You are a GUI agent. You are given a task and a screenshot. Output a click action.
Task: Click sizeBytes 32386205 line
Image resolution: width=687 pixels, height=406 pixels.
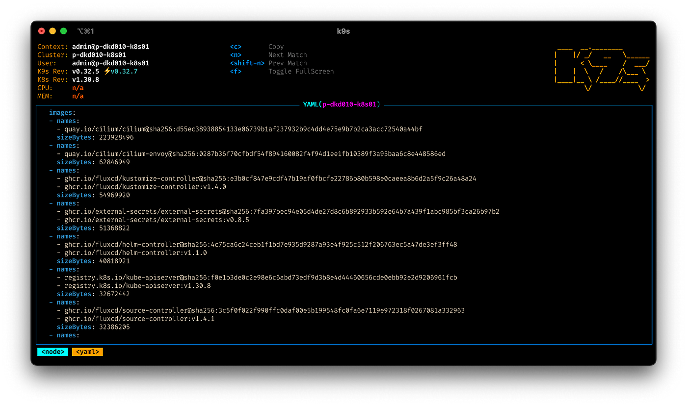pos(93,327)
